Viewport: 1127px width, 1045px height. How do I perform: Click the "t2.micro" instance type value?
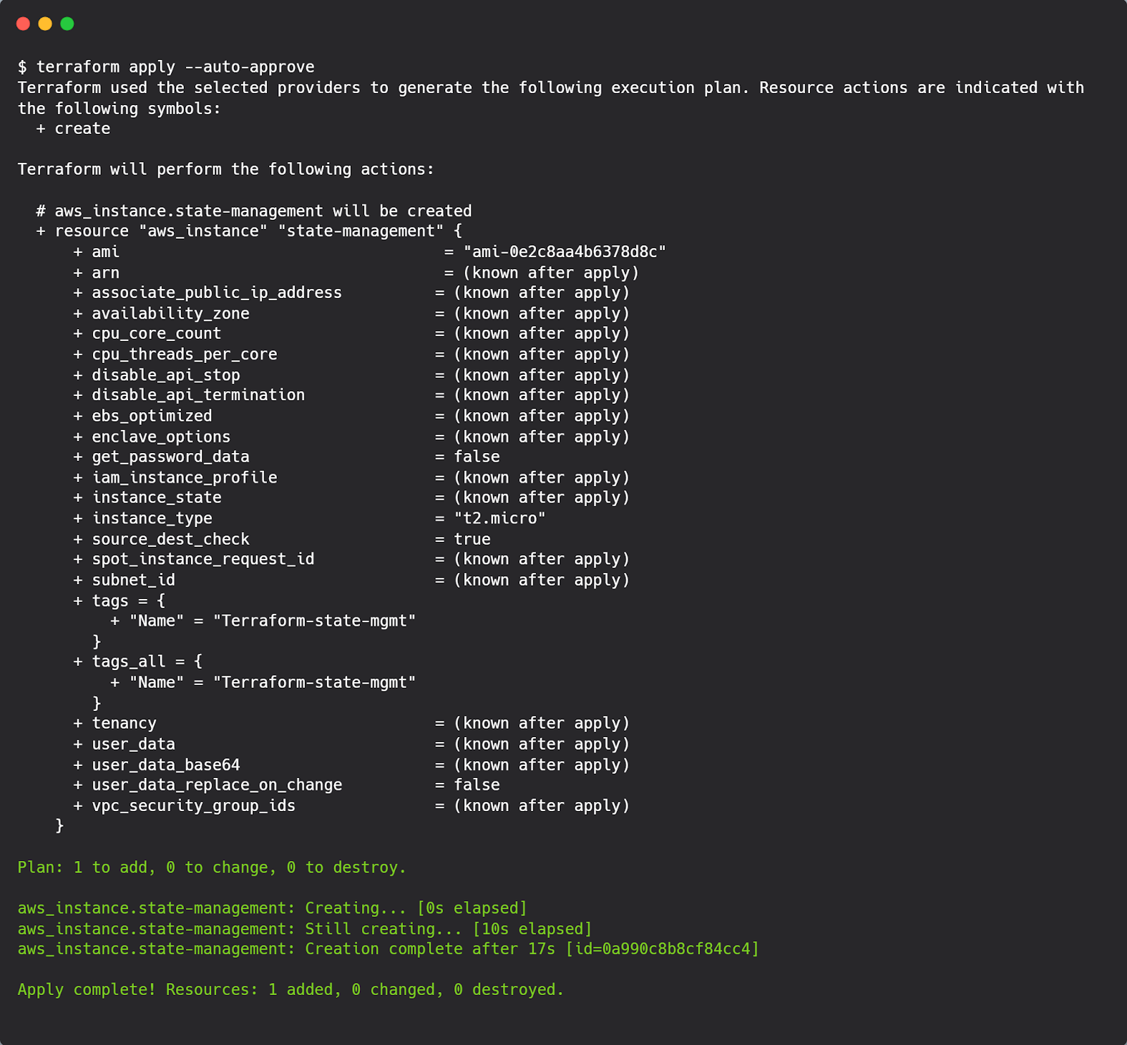pyautogui.click(x=500, y=519)
